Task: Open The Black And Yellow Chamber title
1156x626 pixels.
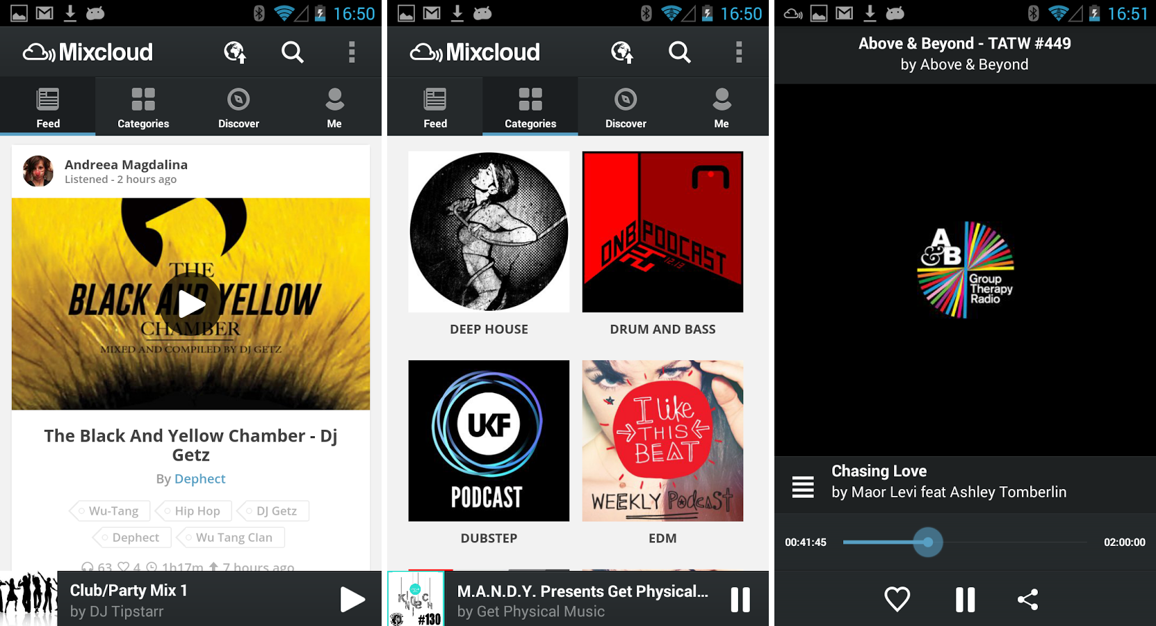Action: (x=190, y=445)
